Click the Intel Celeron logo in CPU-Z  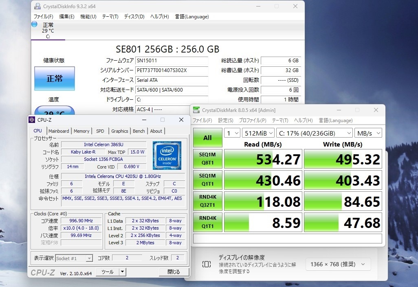pyautogui.click(x=167, y=156)
